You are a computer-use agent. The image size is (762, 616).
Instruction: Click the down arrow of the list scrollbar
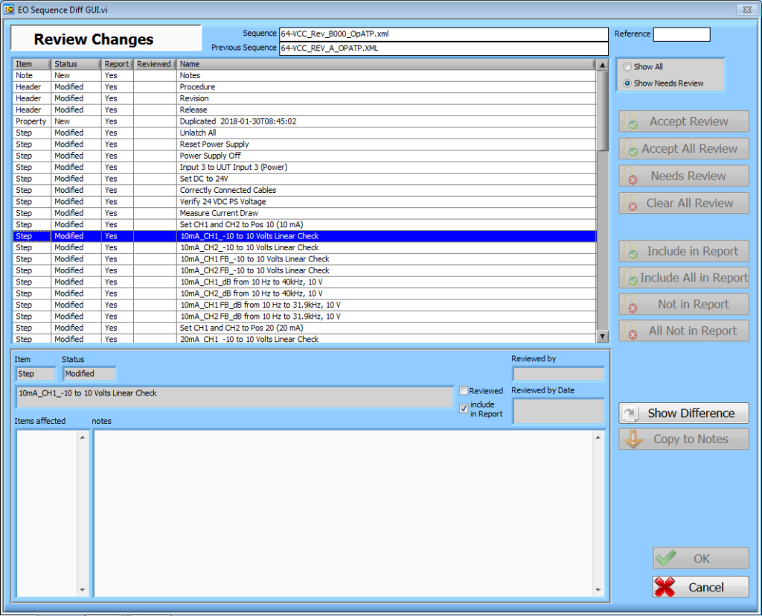tap(602, 337)
